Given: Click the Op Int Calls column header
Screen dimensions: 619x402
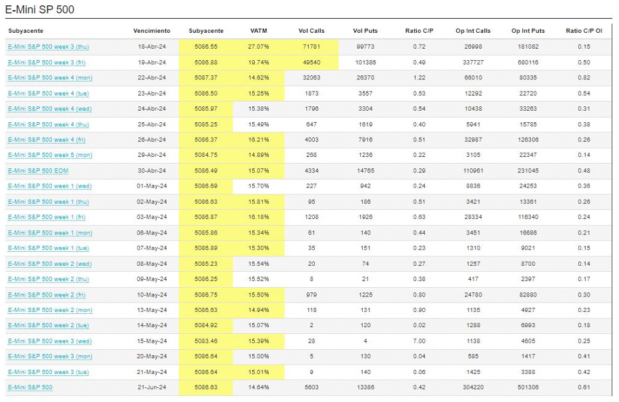Looking at the screenshot, I should point(473,31).
